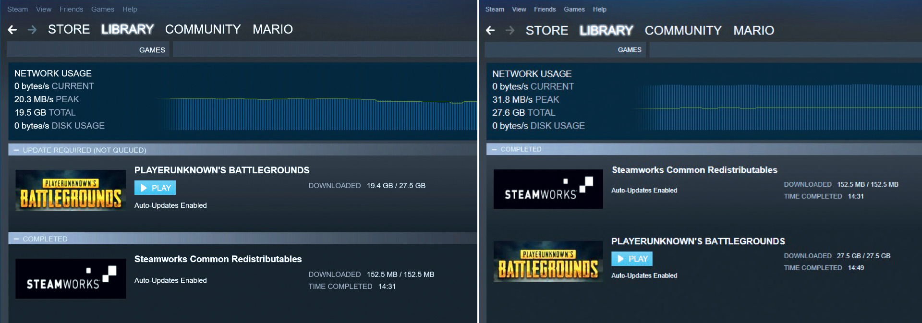Click the Steamworks Common Redistributables title in left window
This screenshot has height=323, width=922.
point(218,259)
